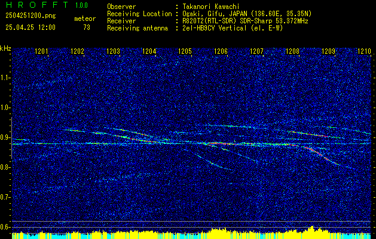
Task: Click the 1207 time marker
Action: [257, 51]
